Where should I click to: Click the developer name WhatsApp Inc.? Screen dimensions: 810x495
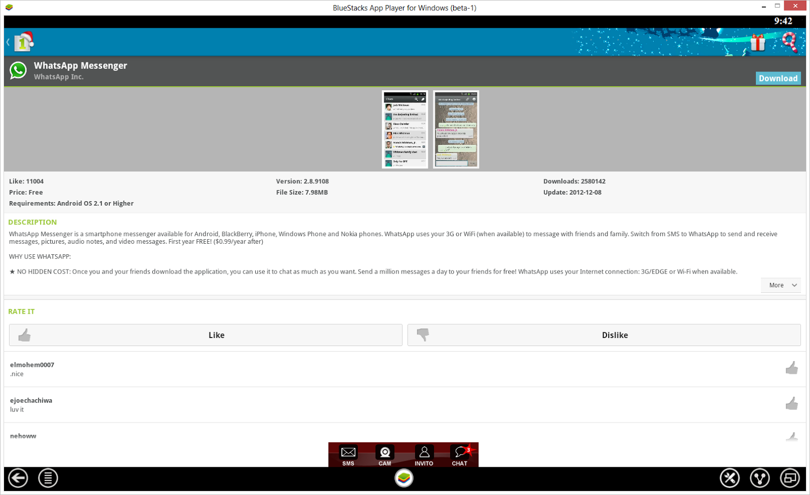[59, 77]
